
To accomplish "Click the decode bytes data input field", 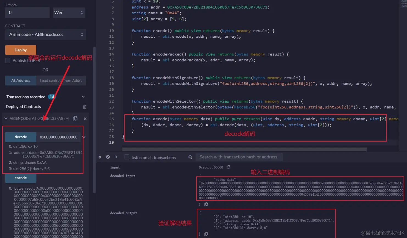I will (x=58, y=137).
